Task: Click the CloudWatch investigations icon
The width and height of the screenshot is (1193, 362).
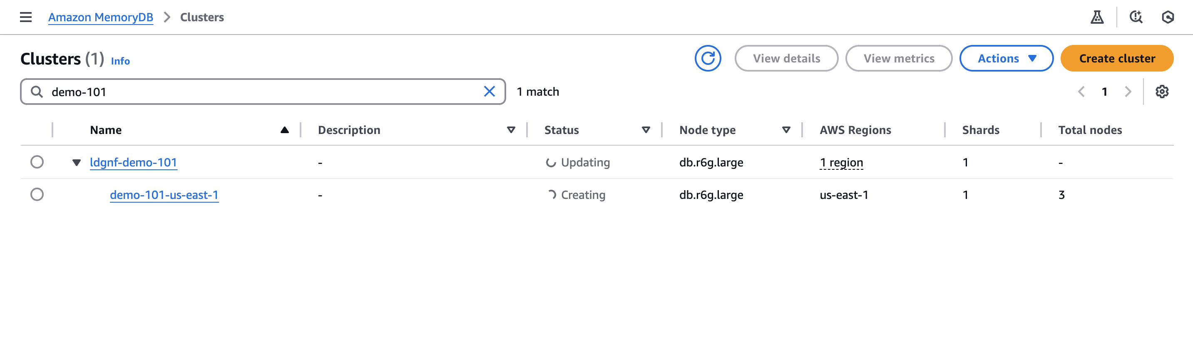Action: pyautogui.click(x=1136, y=17)
